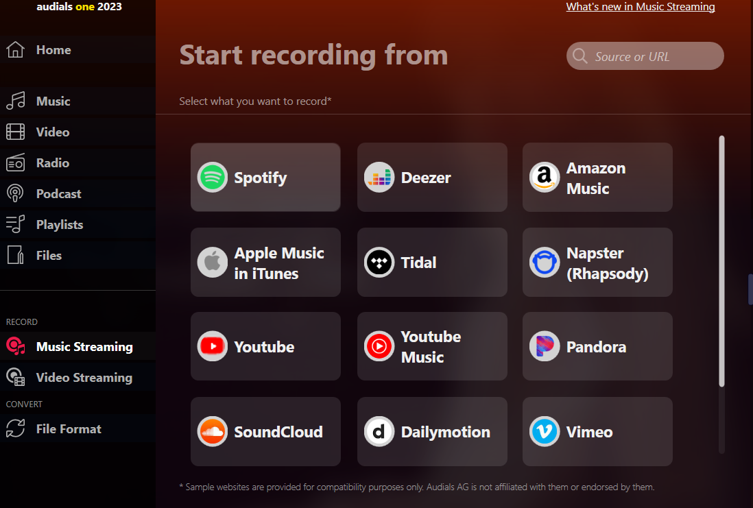Click the blue Vimeo logo icon
Image resolution: width=753 pixels, height=508 pixels.
pos(545,431)
